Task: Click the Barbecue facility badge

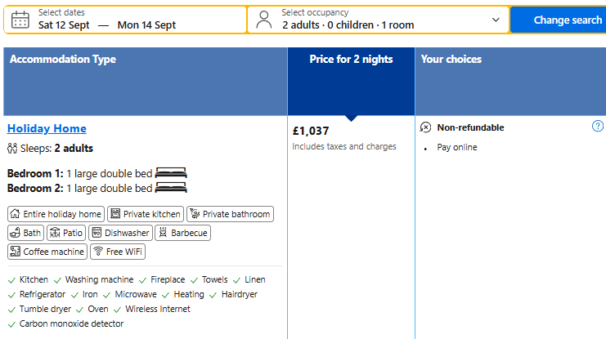Action: (x=183, y=233)
